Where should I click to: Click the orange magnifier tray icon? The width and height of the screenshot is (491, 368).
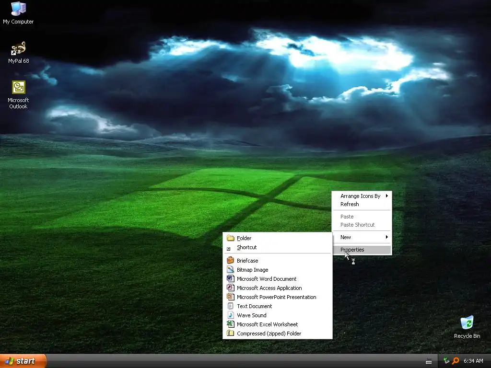point(456,361)
